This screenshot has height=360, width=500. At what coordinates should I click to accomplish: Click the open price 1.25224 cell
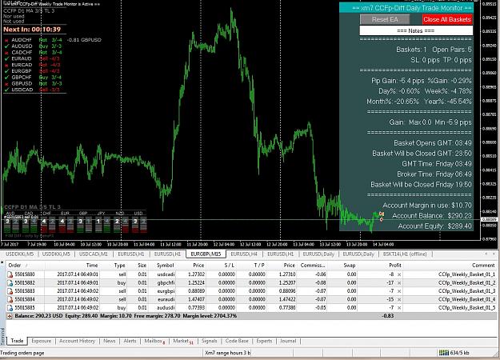(197, 283)
